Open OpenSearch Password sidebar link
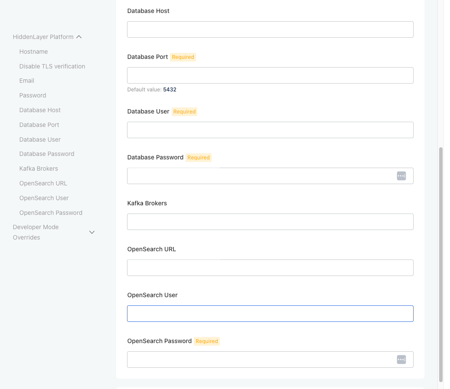Viewport: 450px width, 389px height. tap(51, 213)
